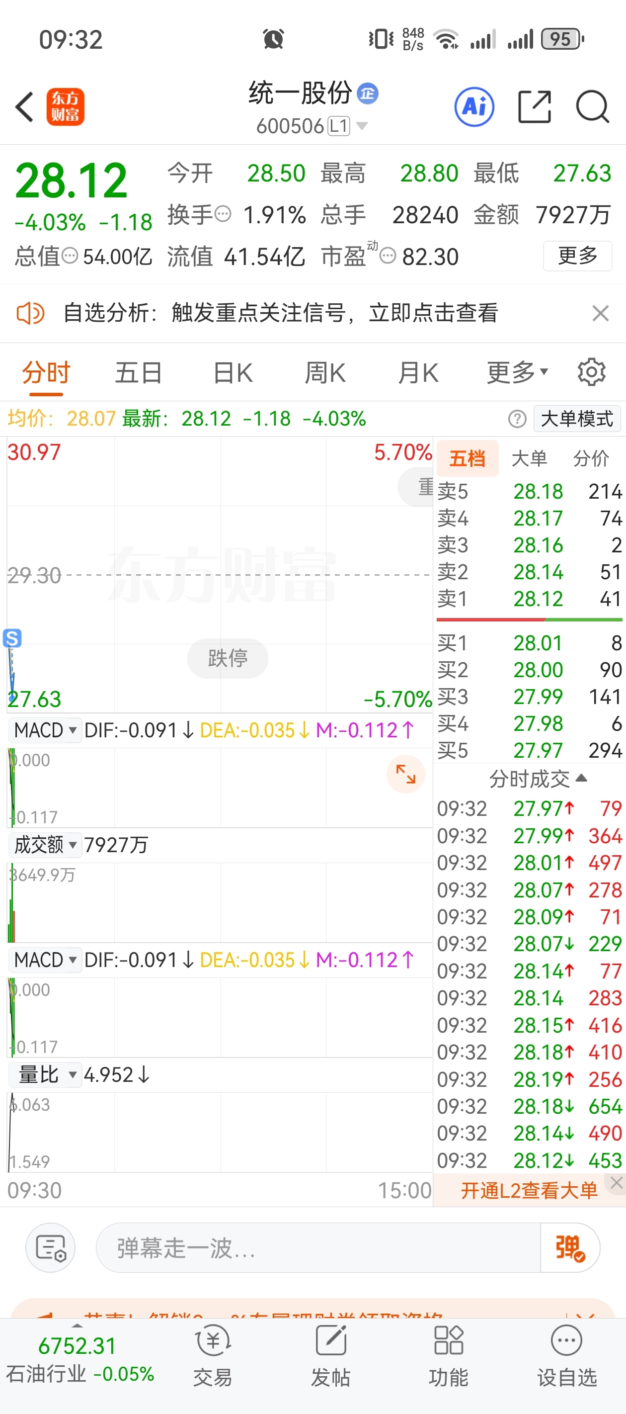626x1414 pixels.
Task: Select 买1 row at 28.01
Action: [x=530, y=642]
